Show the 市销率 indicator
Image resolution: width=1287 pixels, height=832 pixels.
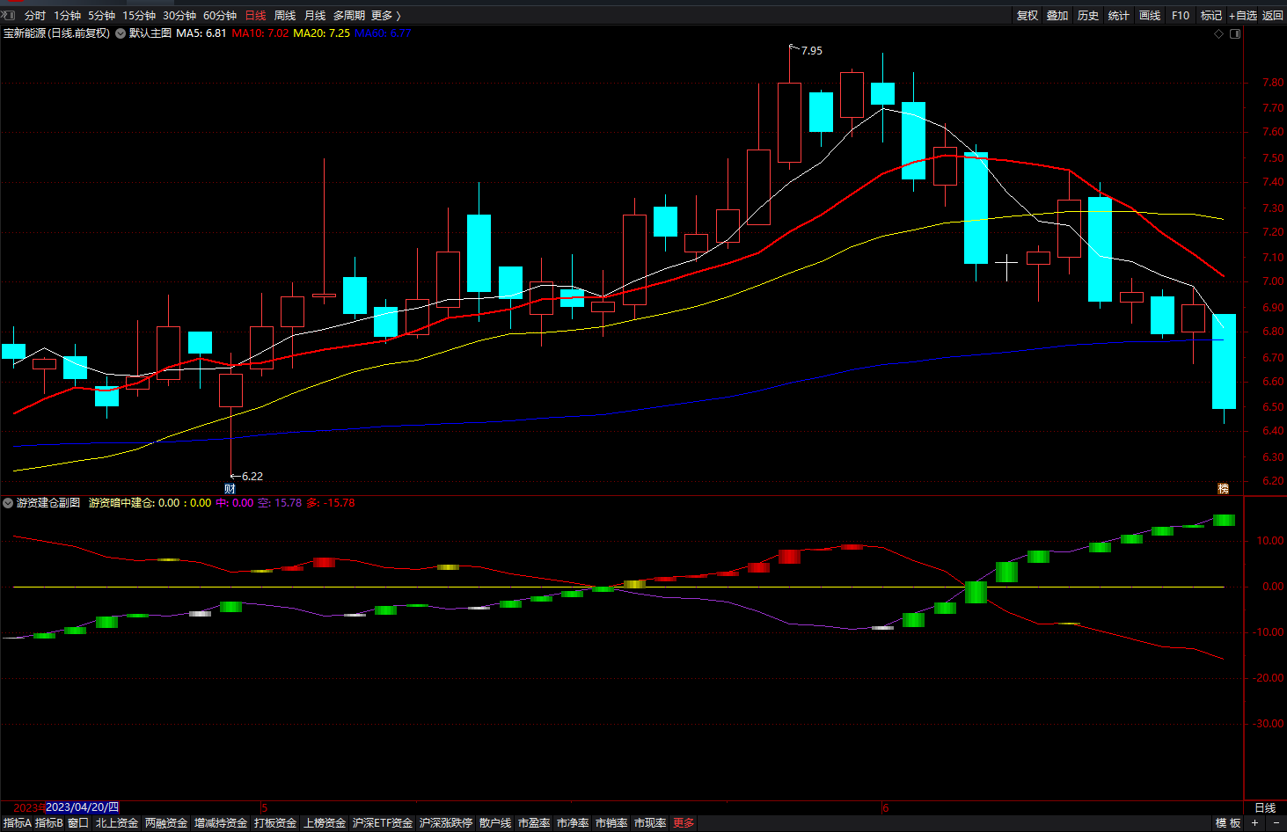coord(611,823)
